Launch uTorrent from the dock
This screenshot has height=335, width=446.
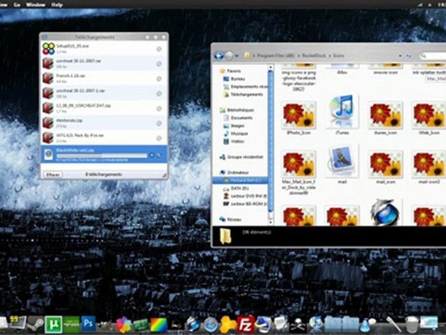click(x=53, y=324)
